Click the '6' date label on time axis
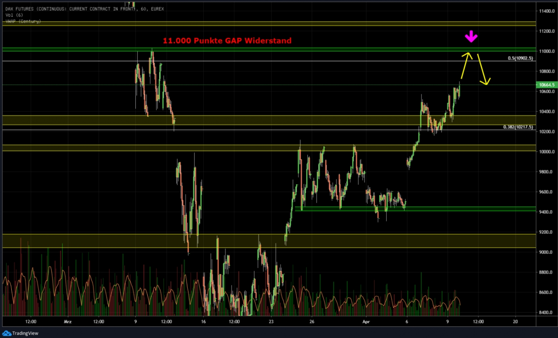 tap(407, 322)
